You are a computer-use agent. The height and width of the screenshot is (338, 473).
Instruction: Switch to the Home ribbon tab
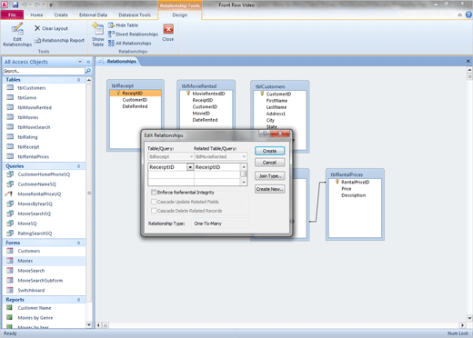[36, 15]
